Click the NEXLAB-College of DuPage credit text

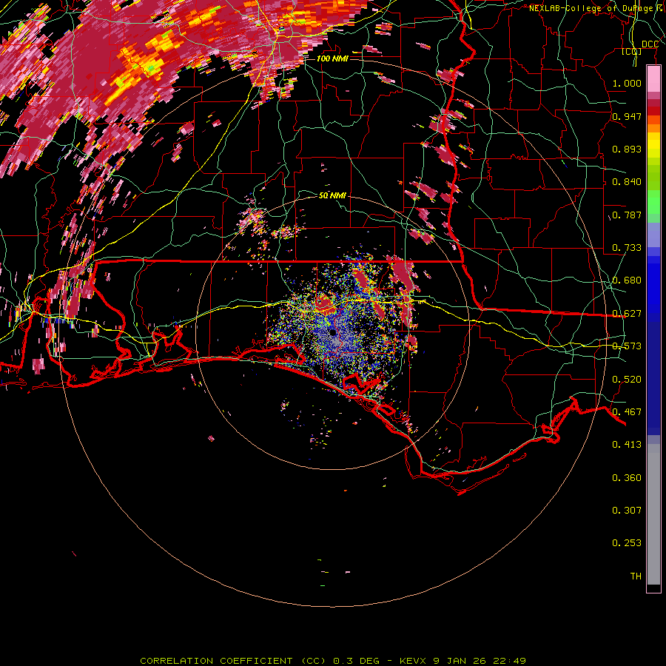click(596, 8)
